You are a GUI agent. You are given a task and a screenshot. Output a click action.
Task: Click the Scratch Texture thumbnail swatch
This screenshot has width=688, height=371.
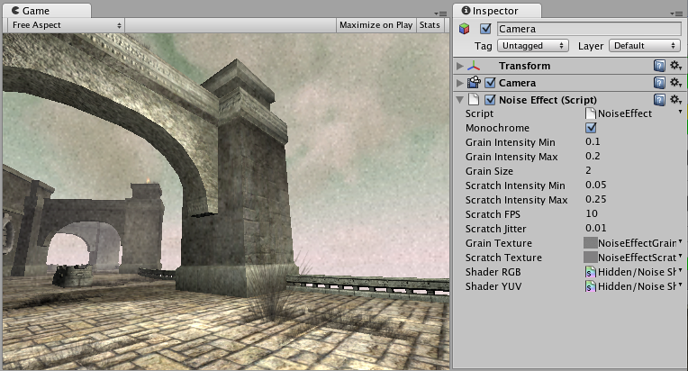click(591, 258)
